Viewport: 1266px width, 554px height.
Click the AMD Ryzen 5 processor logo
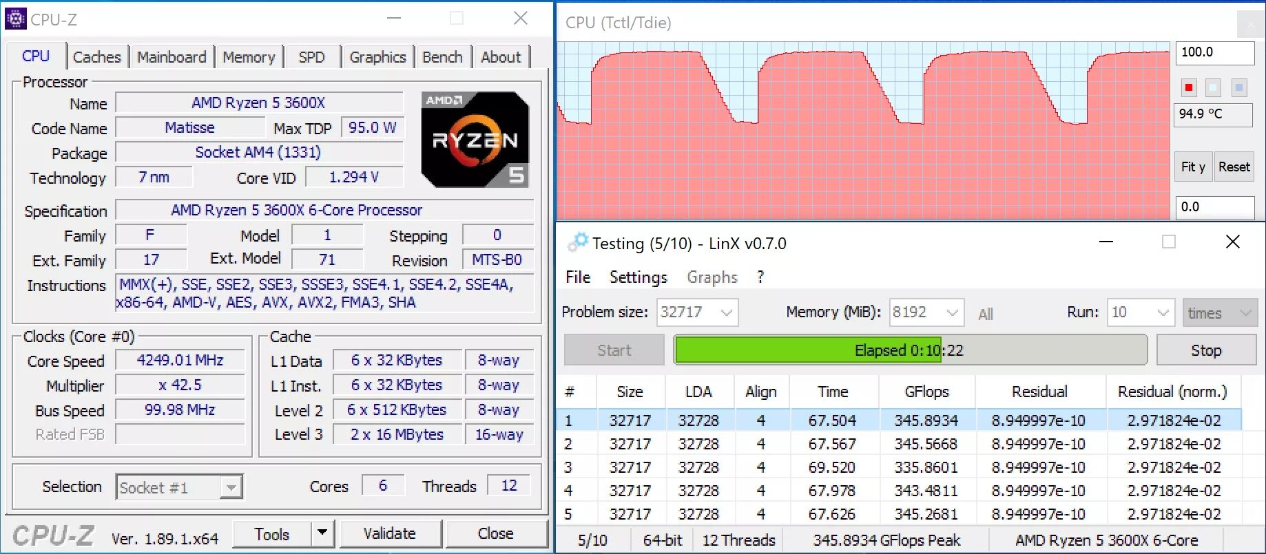coord(475,140)
